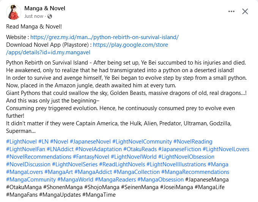
Task: Open the #OtakuReads hashtag
Action: coord(140,149)
